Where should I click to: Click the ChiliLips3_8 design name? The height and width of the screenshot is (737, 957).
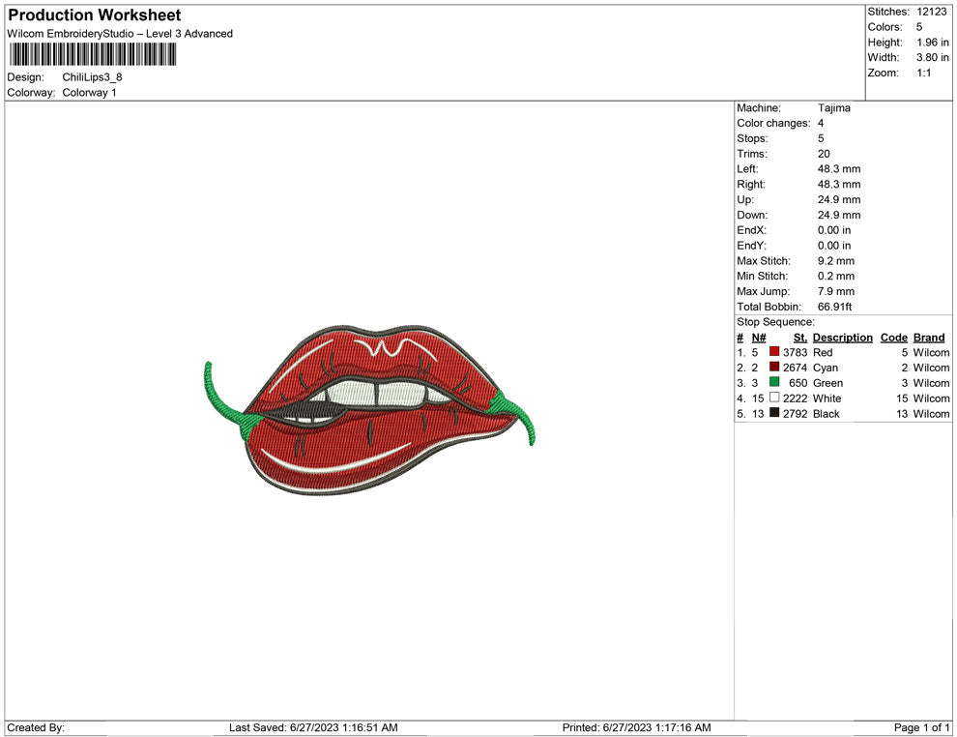94,76
